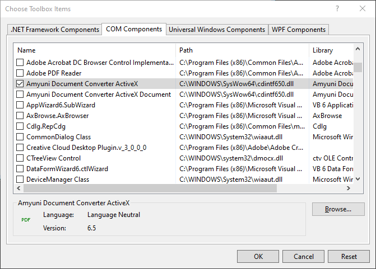
Task: Switch to .NET Framework Components tab
Action: [x=55, y=30]
